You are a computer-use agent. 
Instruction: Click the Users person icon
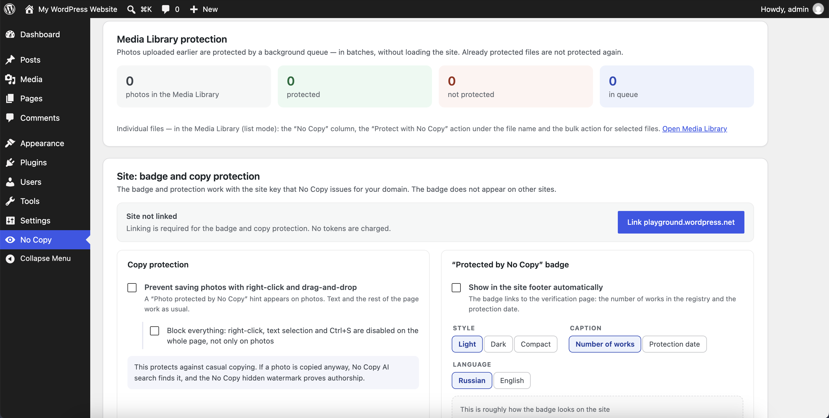tap(10, 182)
